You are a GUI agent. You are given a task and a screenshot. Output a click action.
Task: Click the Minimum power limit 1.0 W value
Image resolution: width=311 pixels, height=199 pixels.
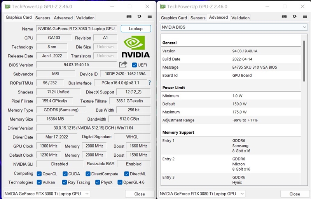(238, 96)
